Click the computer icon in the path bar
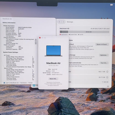Screen dimensions: 115x115 coord(4,83)
